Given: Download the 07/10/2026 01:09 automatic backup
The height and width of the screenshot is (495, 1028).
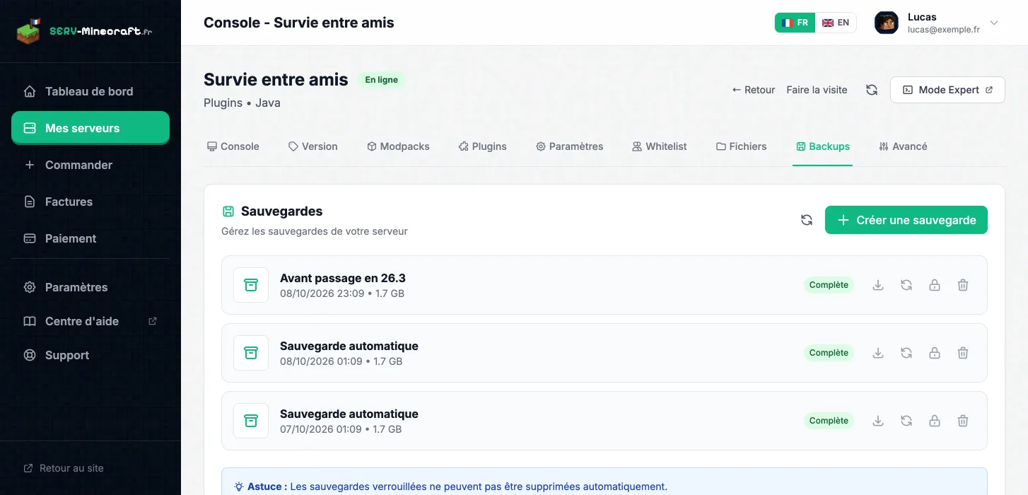Looking at the screenshot, I should [878, 421].
